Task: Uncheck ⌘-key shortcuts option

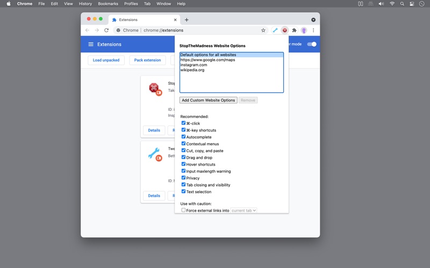Action: [x=183, y=130]
